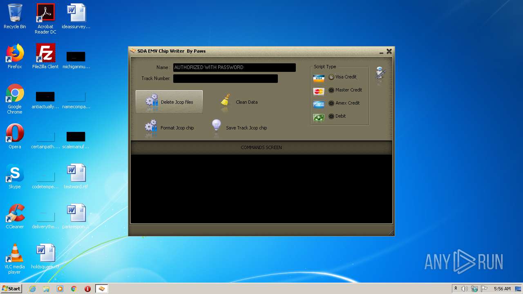Screen dimensions: 523x294
Task: Select the Opera desktop shortcut
Action: pyautogui.click(x=15, y=136)
